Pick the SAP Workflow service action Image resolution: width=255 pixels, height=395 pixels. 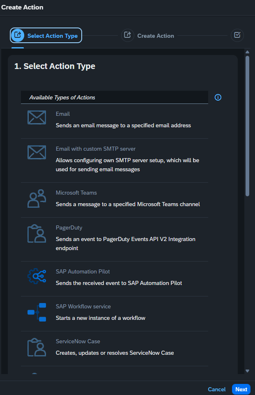(115, 314)
